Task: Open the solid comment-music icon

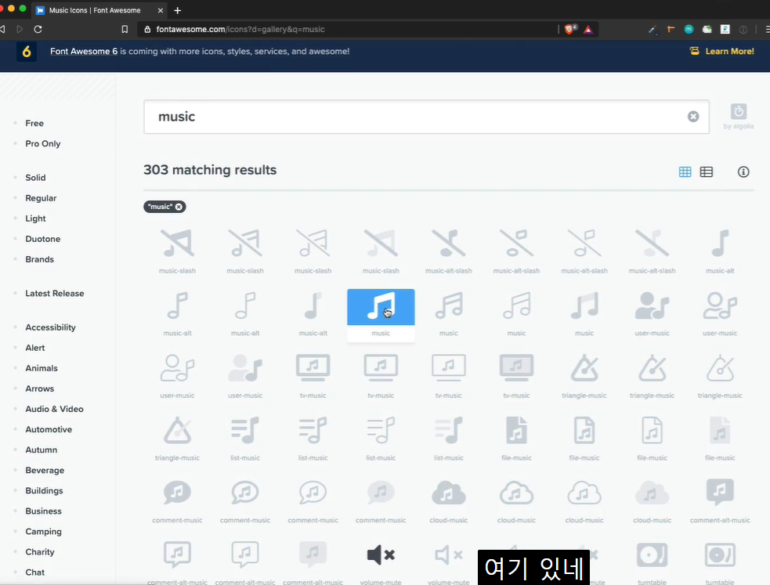Action: [177, 493]
